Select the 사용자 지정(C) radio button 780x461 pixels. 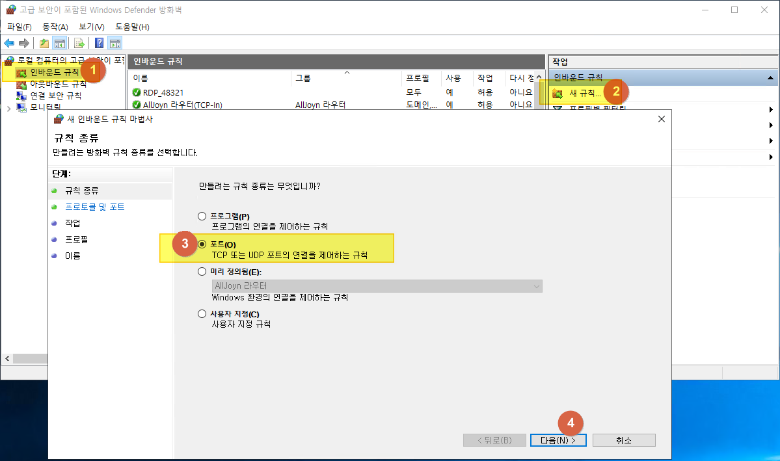point(202,314)
